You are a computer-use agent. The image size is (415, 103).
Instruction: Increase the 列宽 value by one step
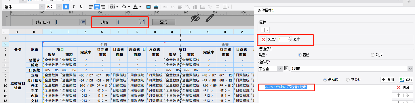coord(290,38)
